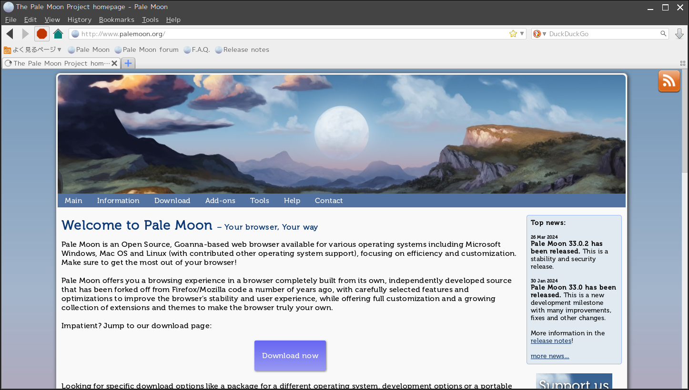Click the Impatient? Jump to our download page text
The image size is (689, 390).
click(137, 326)
